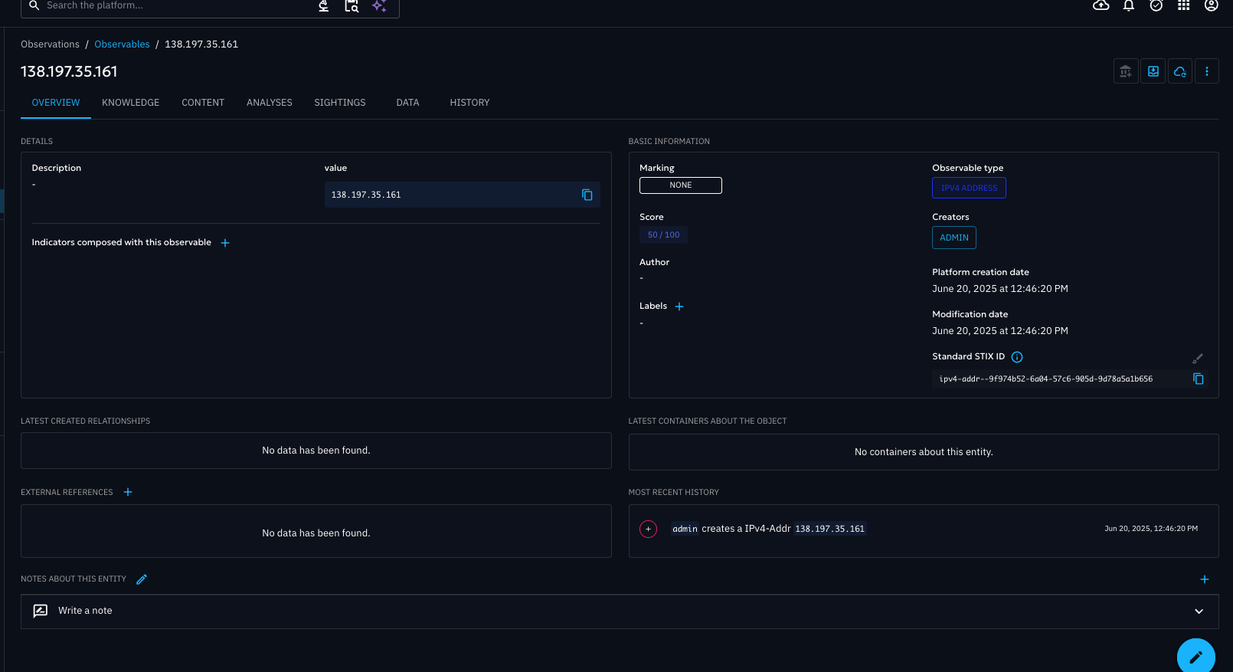The height and width of the screenshot is (672, 1233).
Task: Click the Write a note comment icon
Action: tap(41, 611)
